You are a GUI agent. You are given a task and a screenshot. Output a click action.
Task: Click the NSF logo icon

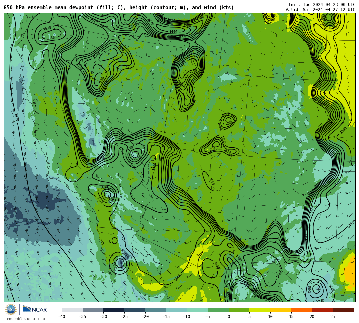[11, 309]
